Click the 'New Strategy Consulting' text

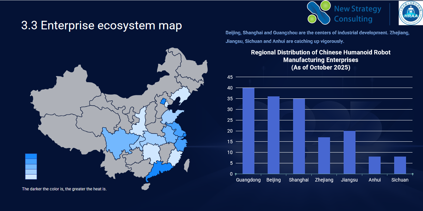coord(357,14)
